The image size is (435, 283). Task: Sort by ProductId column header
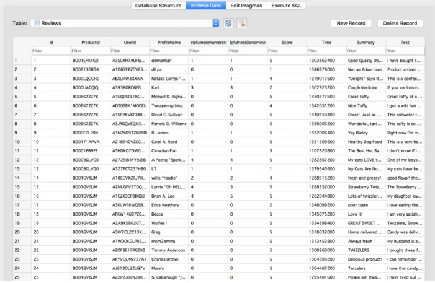(x=91, y=42)
